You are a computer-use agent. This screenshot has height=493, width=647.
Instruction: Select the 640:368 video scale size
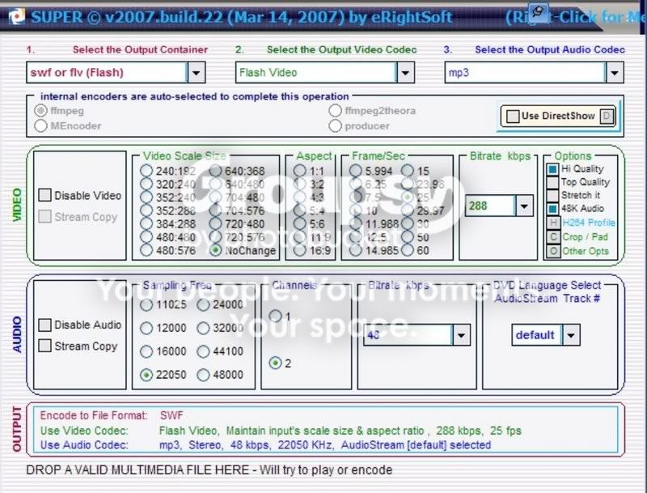click(215, 171)
